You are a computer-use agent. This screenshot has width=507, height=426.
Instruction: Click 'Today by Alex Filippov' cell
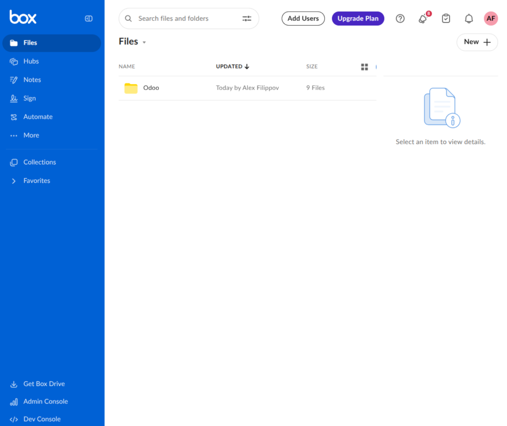point(247,88)
